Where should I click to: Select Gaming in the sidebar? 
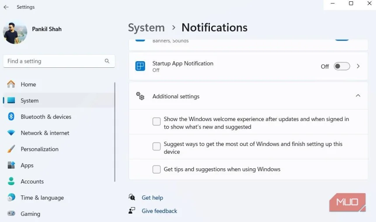point(30,214)
